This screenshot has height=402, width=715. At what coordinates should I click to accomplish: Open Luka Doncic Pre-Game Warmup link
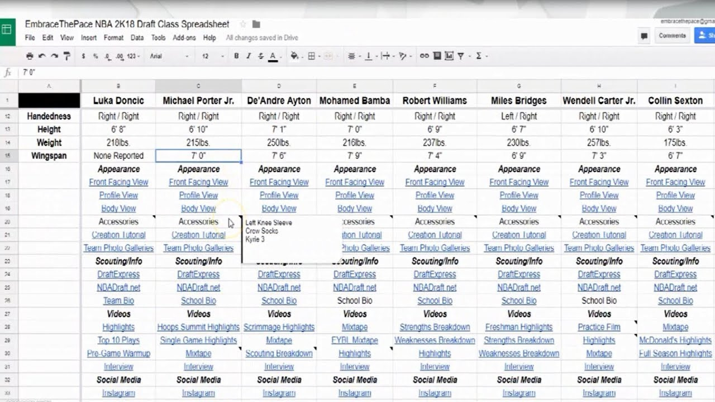point(118,353)
